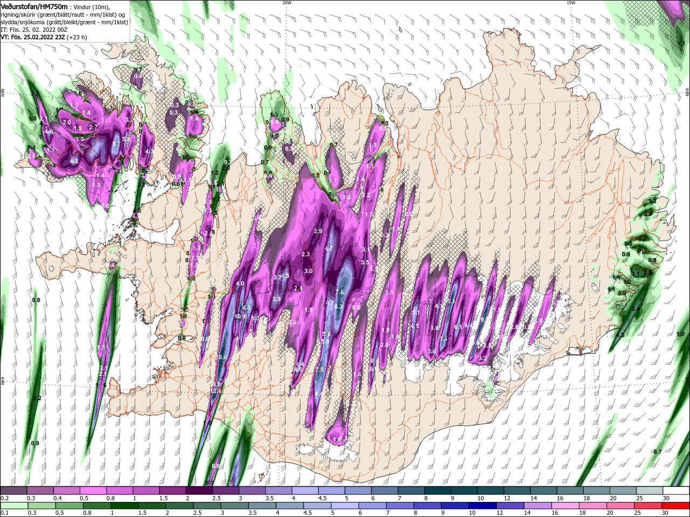Click the 7.5 precipitation value on the map
690x517 pixels.
click(x=319, y=369)
